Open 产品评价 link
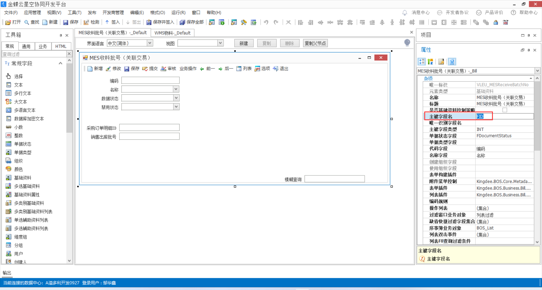542x290 pixels. tap(489, 12)
